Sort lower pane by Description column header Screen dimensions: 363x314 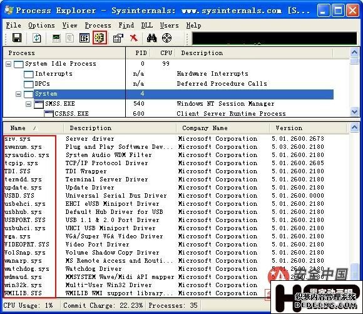tap(120, 128)
